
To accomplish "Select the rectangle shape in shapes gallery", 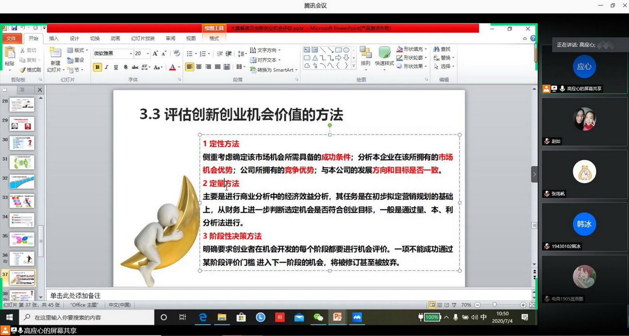I will pyautogui.click(x=338, y=50).
